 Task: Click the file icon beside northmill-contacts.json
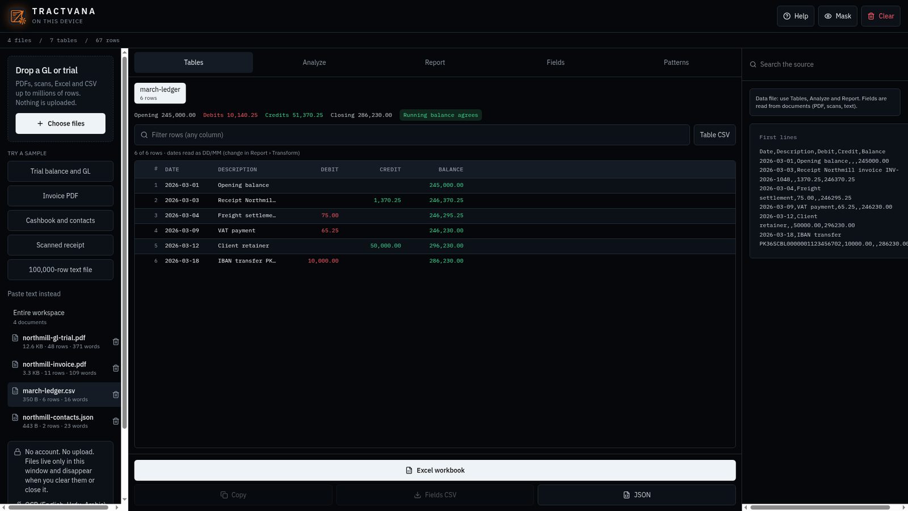[15, 417]
